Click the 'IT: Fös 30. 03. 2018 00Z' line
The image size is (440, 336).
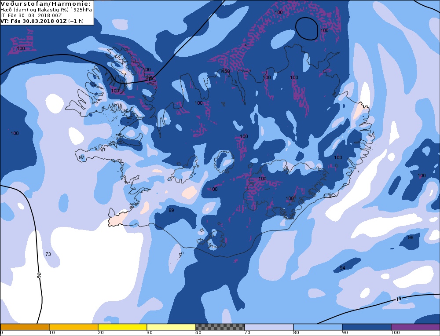31,15
